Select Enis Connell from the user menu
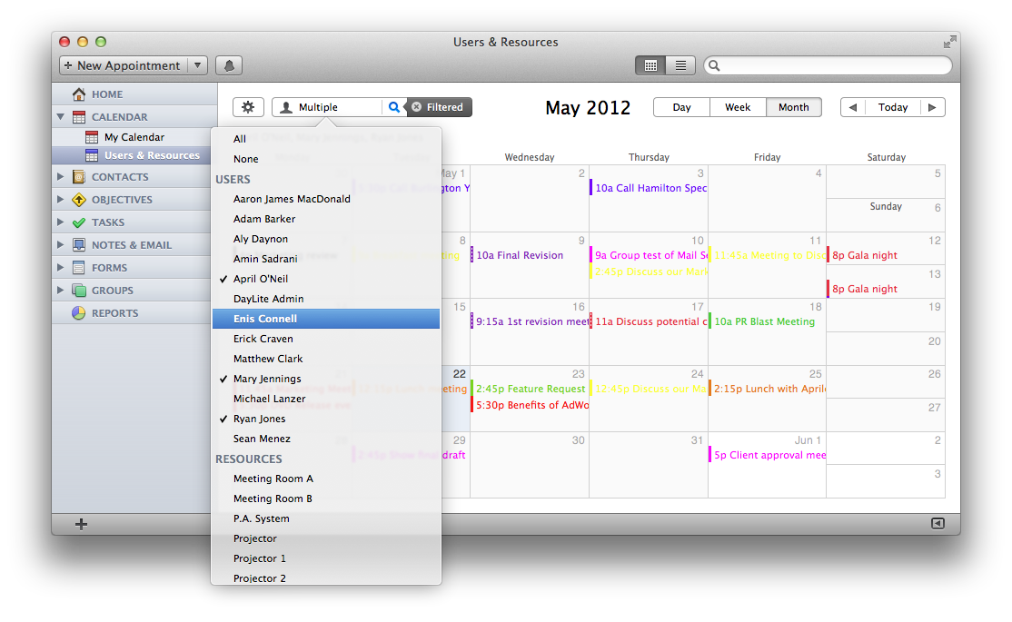The image size is (1012, 622). [x=265, y=319]
